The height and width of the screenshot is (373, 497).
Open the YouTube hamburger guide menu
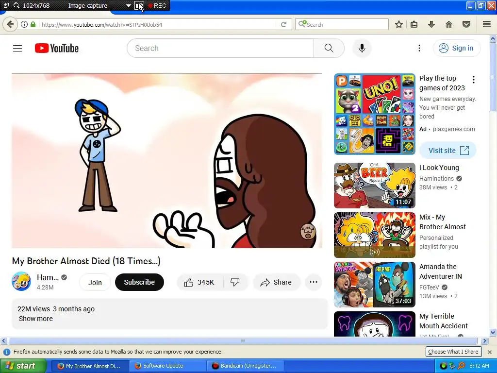17,48
